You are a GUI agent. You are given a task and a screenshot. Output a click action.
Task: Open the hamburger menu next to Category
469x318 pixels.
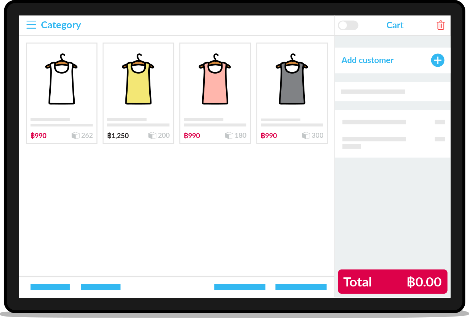(31, 25)
